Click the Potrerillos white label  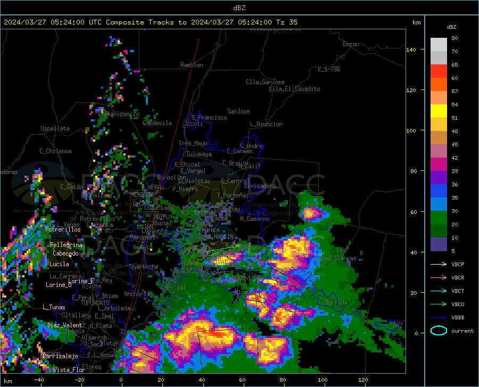(x=63, y=229)
